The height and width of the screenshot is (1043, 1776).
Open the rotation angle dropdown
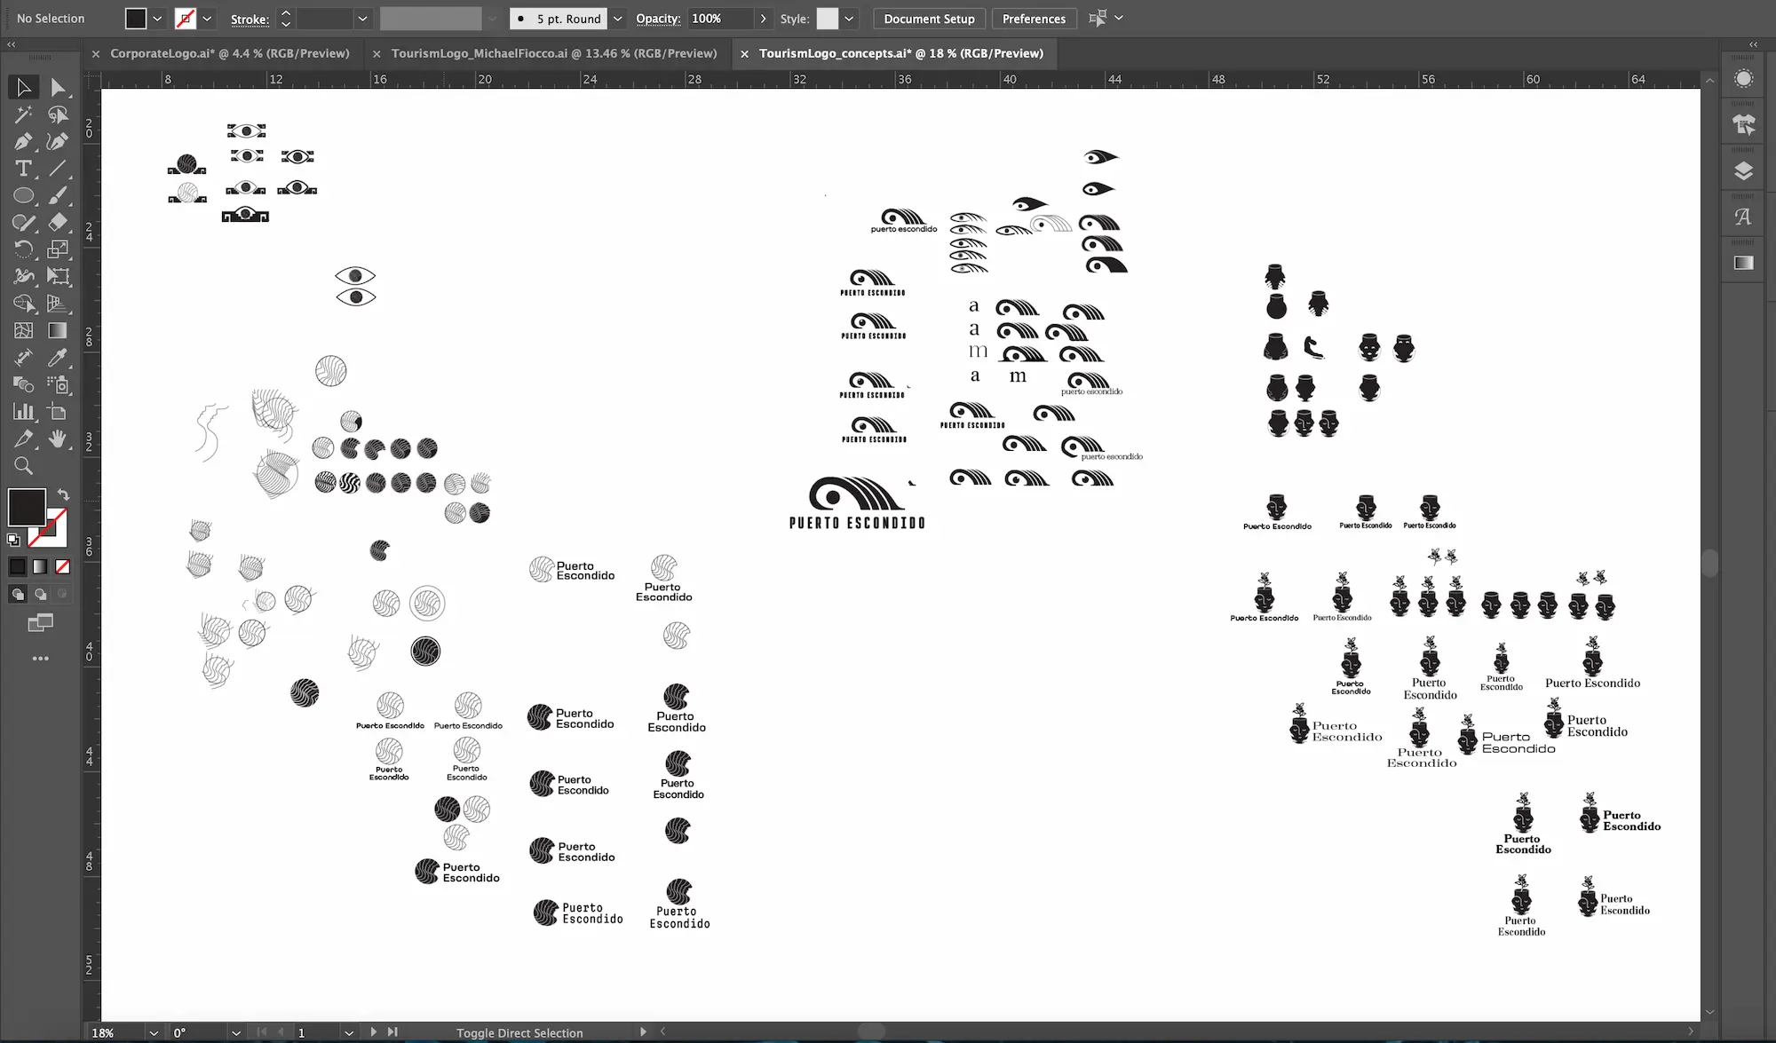(235, 1032)
